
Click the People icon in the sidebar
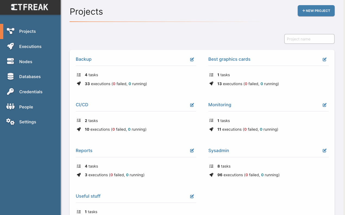[10, 107]
